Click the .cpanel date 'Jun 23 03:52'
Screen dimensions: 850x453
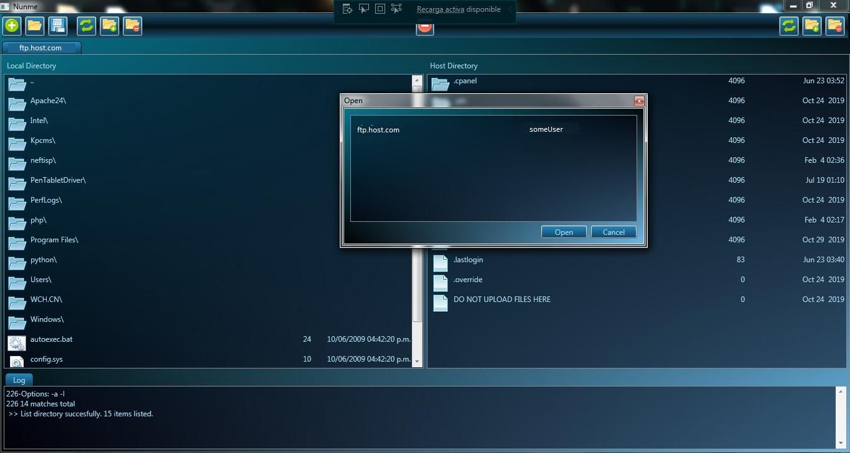824,80
